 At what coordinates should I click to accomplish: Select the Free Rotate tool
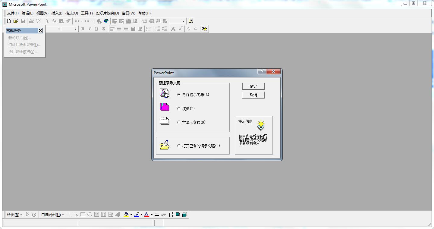(x=34, y=214)
